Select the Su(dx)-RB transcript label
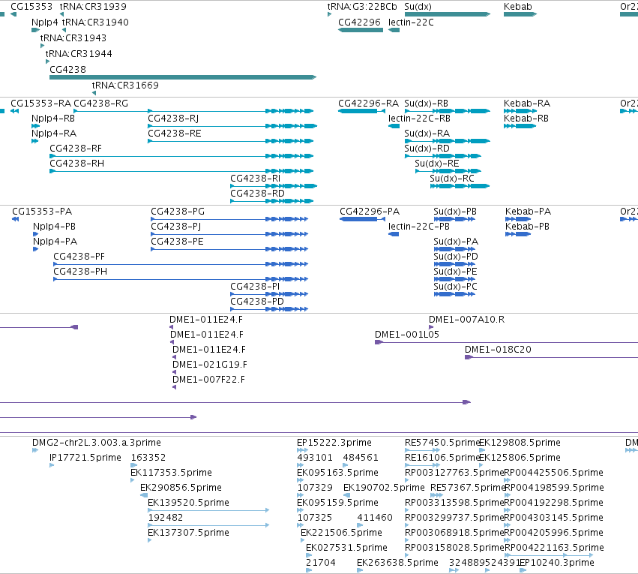Image resolution: width=638 pixels, height=574 pixels. [426, 104]
